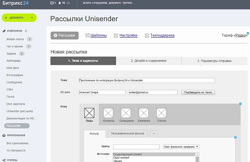Viewport: 250px width, 162px height.
Task: Select the Компании recipient icon
Action: click(x=144, y=113)
